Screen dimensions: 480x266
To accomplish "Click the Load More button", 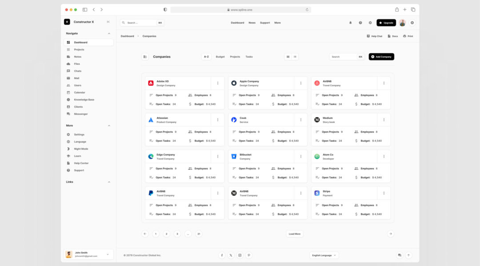I will coord(295,234).
